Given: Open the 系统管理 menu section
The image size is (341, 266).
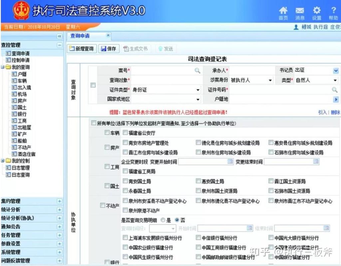Looking at the screenshot, I should [x=32, y=252].
